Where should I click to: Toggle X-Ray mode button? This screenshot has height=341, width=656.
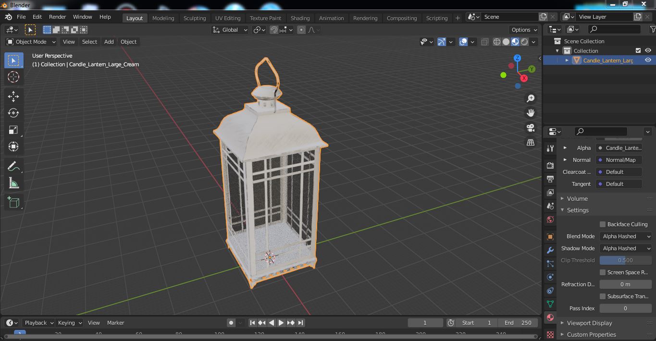[484, 42]
